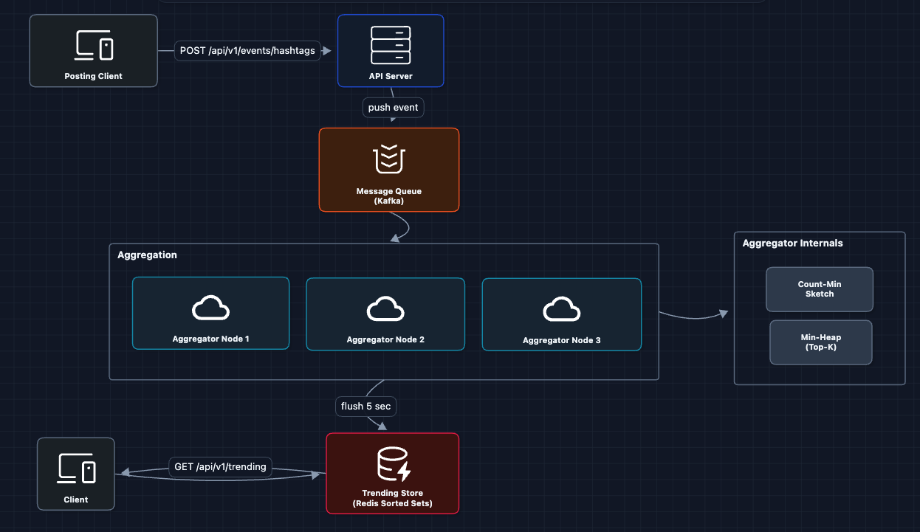Click the Aggregation group title
This screenshot has width=920, height=532.
[147, 255]
